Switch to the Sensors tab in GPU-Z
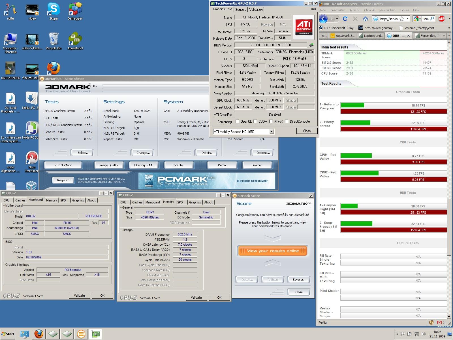 point(241,9)
